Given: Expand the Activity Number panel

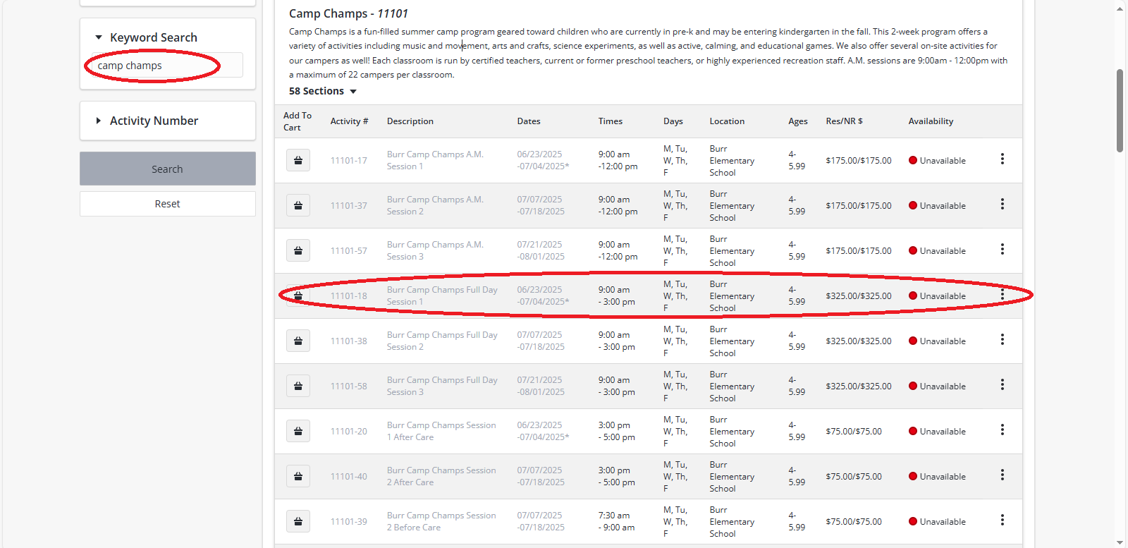Looking at the screenshot, I should pos(99,121).
